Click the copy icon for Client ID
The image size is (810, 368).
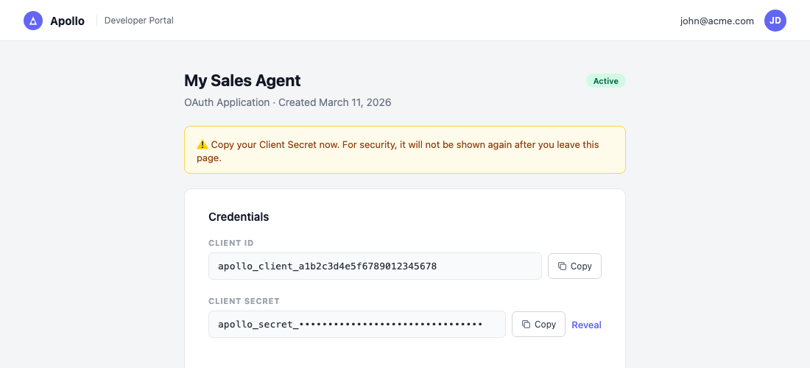[562, 266]
